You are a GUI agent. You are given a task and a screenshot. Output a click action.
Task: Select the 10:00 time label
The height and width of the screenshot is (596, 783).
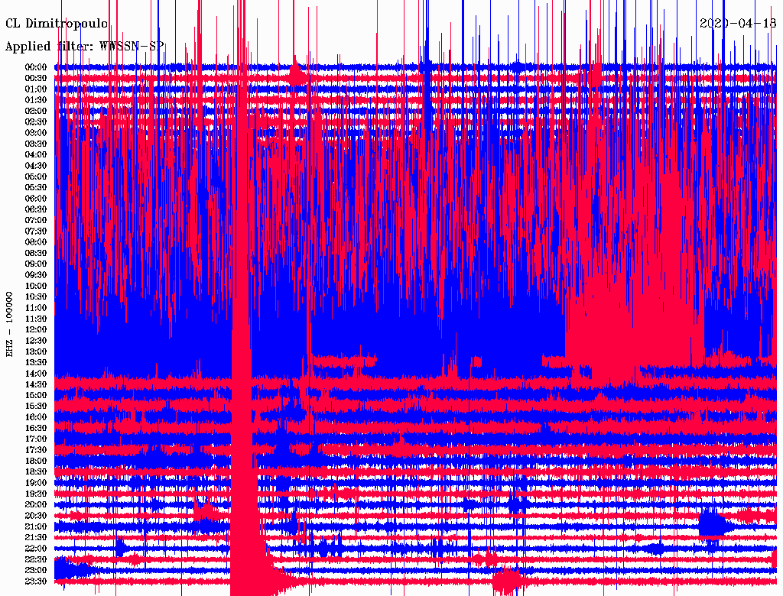click(37, 286)
